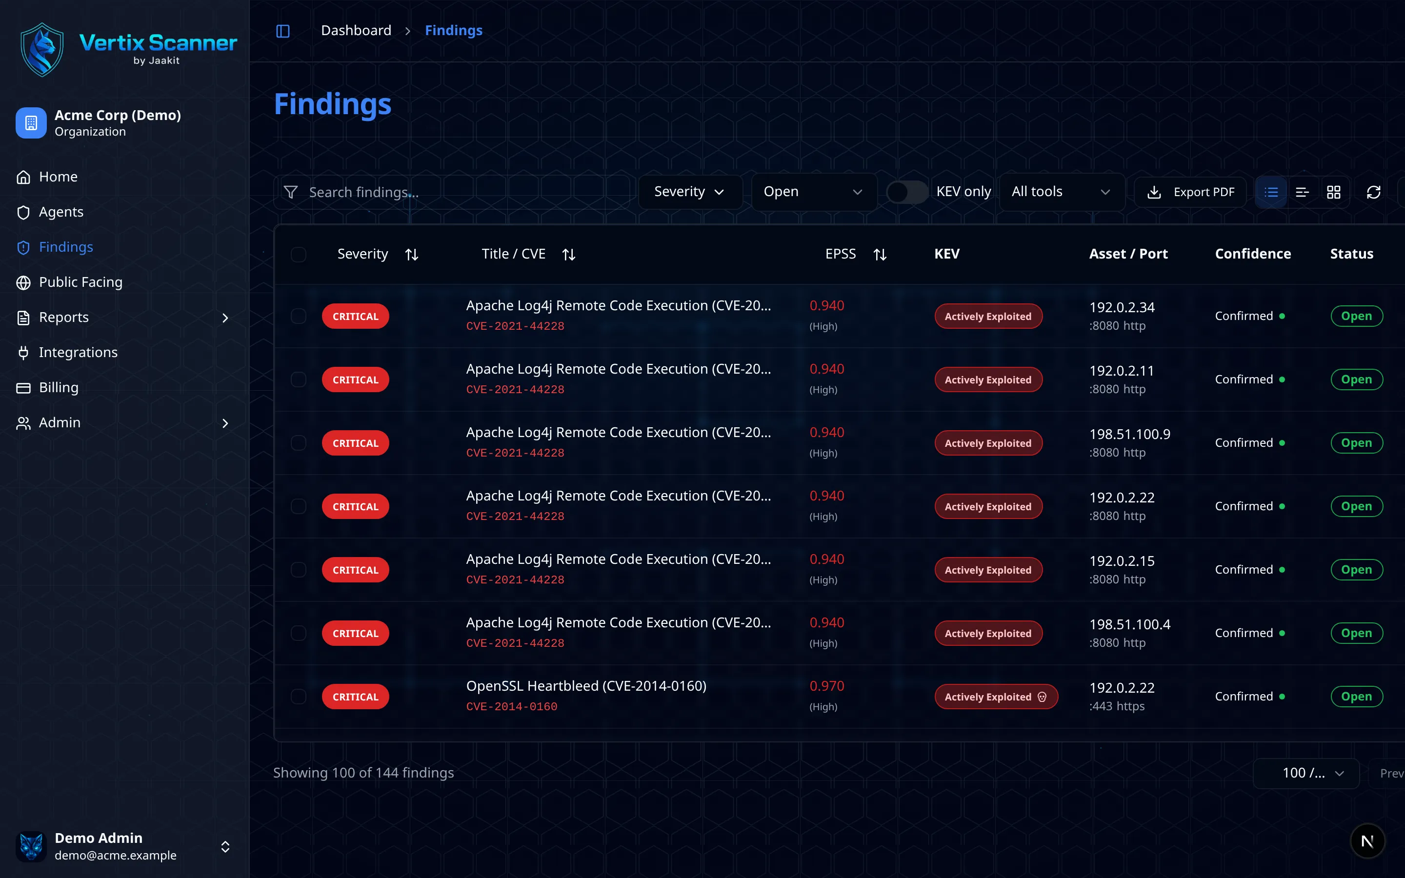Switch to grid view icon
This screenshot has height=878, width=1405.
[x=1334, y=192]
